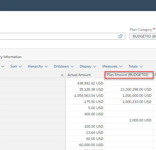Select the BUDGET03 token in Plan Category field
Screen dimensions: 156x150
(x=144, y=36)
